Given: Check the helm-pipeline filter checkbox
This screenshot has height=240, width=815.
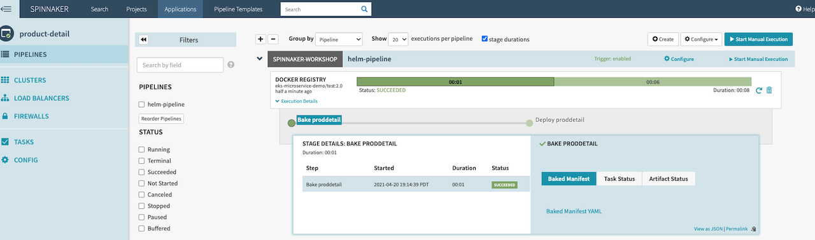Looking at the screenshot, I should (x=142, y=104).
